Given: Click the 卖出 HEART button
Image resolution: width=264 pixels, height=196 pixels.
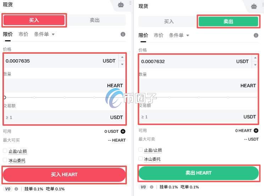Looking at the screenshot, I should point(199,173).
